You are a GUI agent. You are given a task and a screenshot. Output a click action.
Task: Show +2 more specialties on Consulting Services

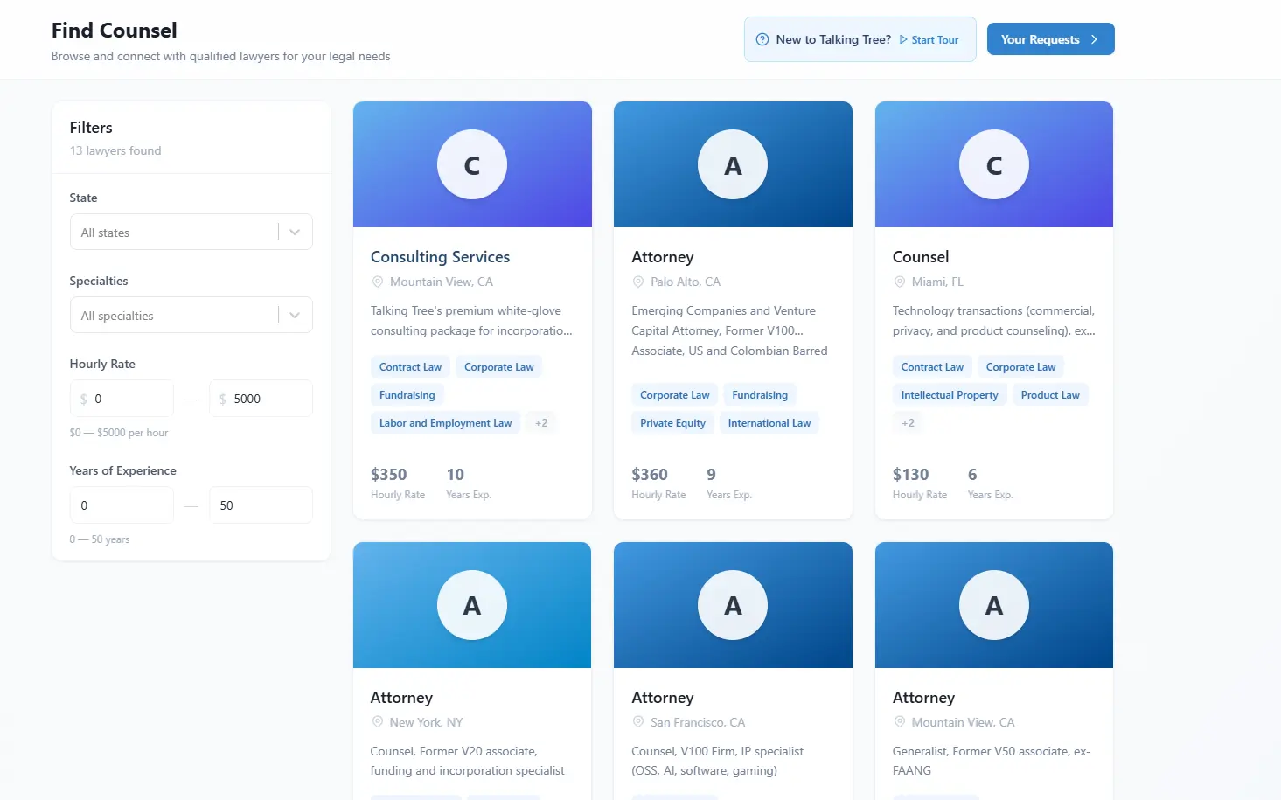tap(541, 423)
